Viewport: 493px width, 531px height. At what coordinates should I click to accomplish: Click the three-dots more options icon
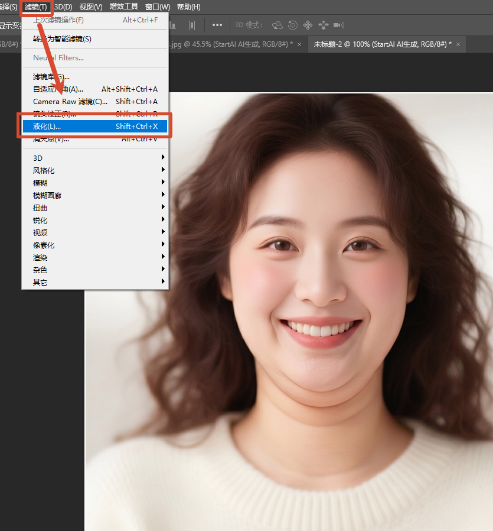[x=217, y=25]
